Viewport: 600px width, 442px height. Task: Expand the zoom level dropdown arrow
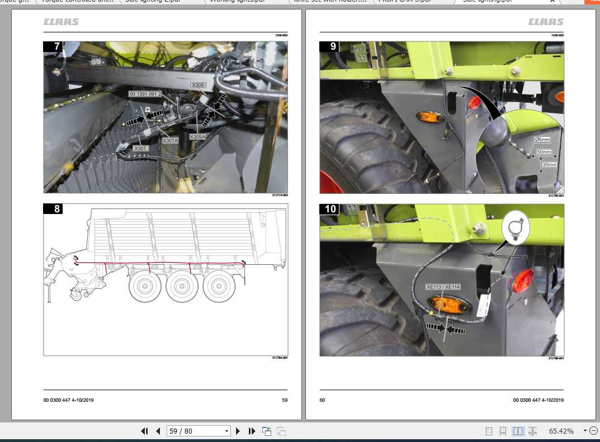click(585, 430)
